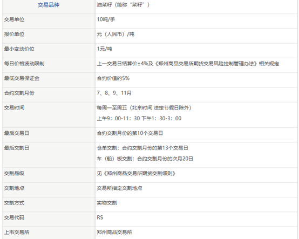Image resolution: width=299 pixels, height=239 pixels.
Task: Click the 交易品种 header link
Action: [x=49, y=5]
